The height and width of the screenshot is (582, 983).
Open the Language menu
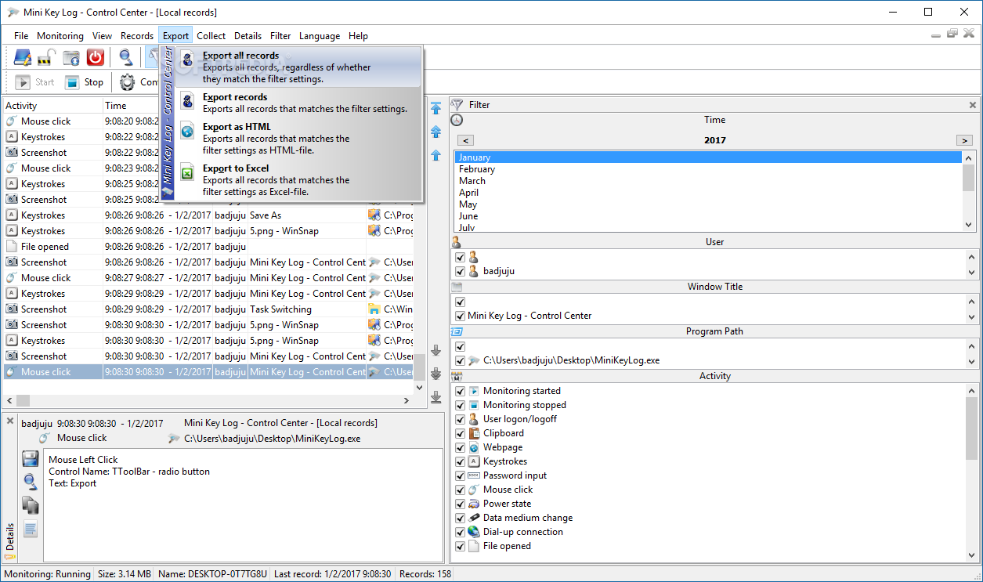(320, 35)
